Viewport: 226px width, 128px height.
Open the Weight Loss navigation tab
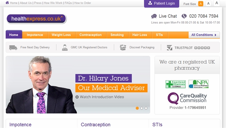[x=61, y=35]
